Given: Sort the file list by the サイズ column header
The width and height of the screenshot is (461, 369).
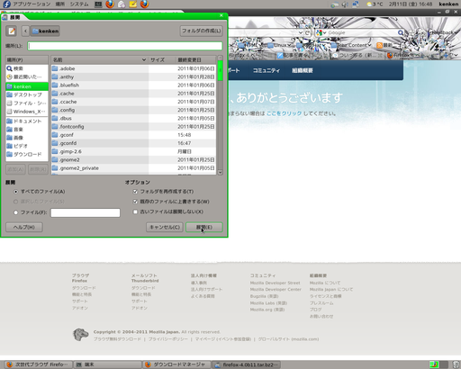Looking at the screenshot, I should pyautogui.click(x=161, y=60).
